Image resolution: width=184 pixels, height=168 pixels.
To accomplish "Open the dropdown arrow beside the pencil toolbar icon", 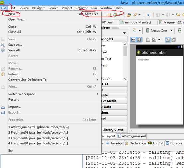I will 139,15.
